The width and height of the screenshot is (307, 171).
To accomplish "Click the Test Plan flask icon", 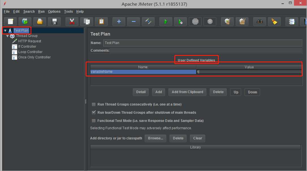I will [10, 31].
